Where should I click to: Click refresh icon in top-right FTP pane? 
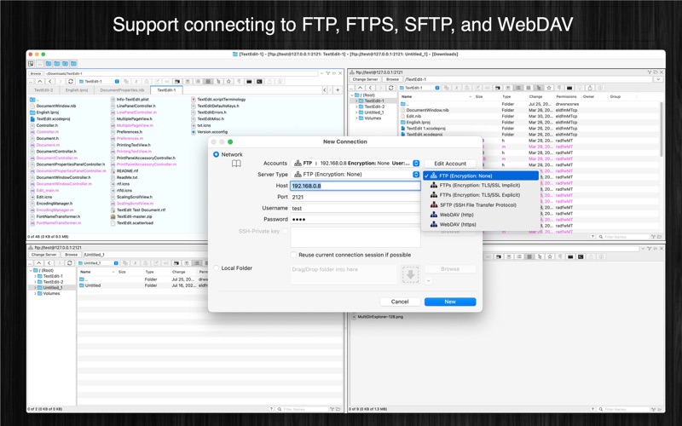(x=390, y=88)
